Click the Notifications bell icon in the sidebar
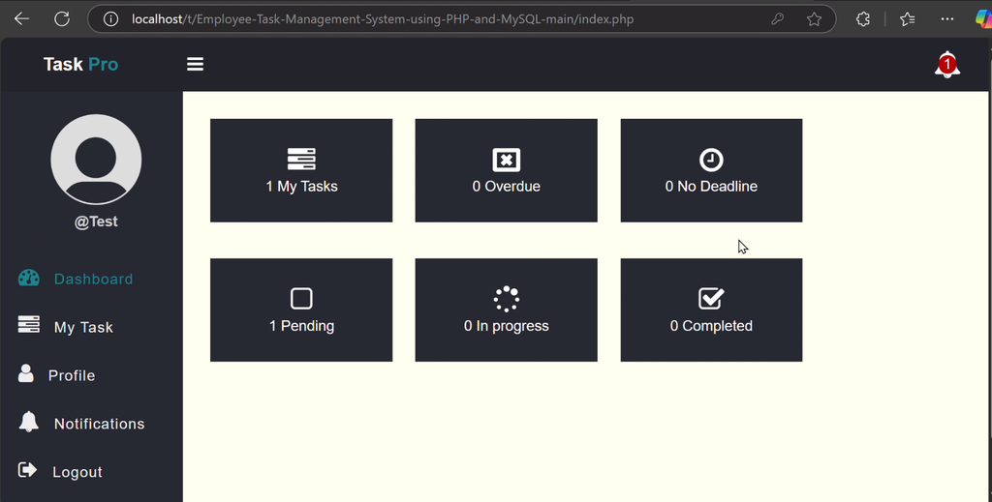Image resolution: width=992 pixels, height=502 pixels. point(28,421)
